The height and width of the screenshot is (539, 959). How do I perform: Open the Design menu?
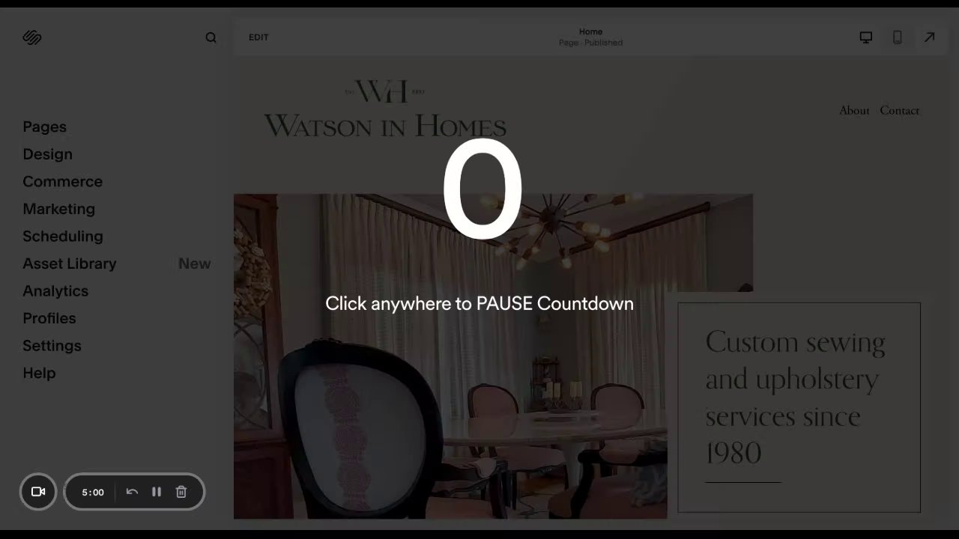pyautogui.click(x=47, y=154)
